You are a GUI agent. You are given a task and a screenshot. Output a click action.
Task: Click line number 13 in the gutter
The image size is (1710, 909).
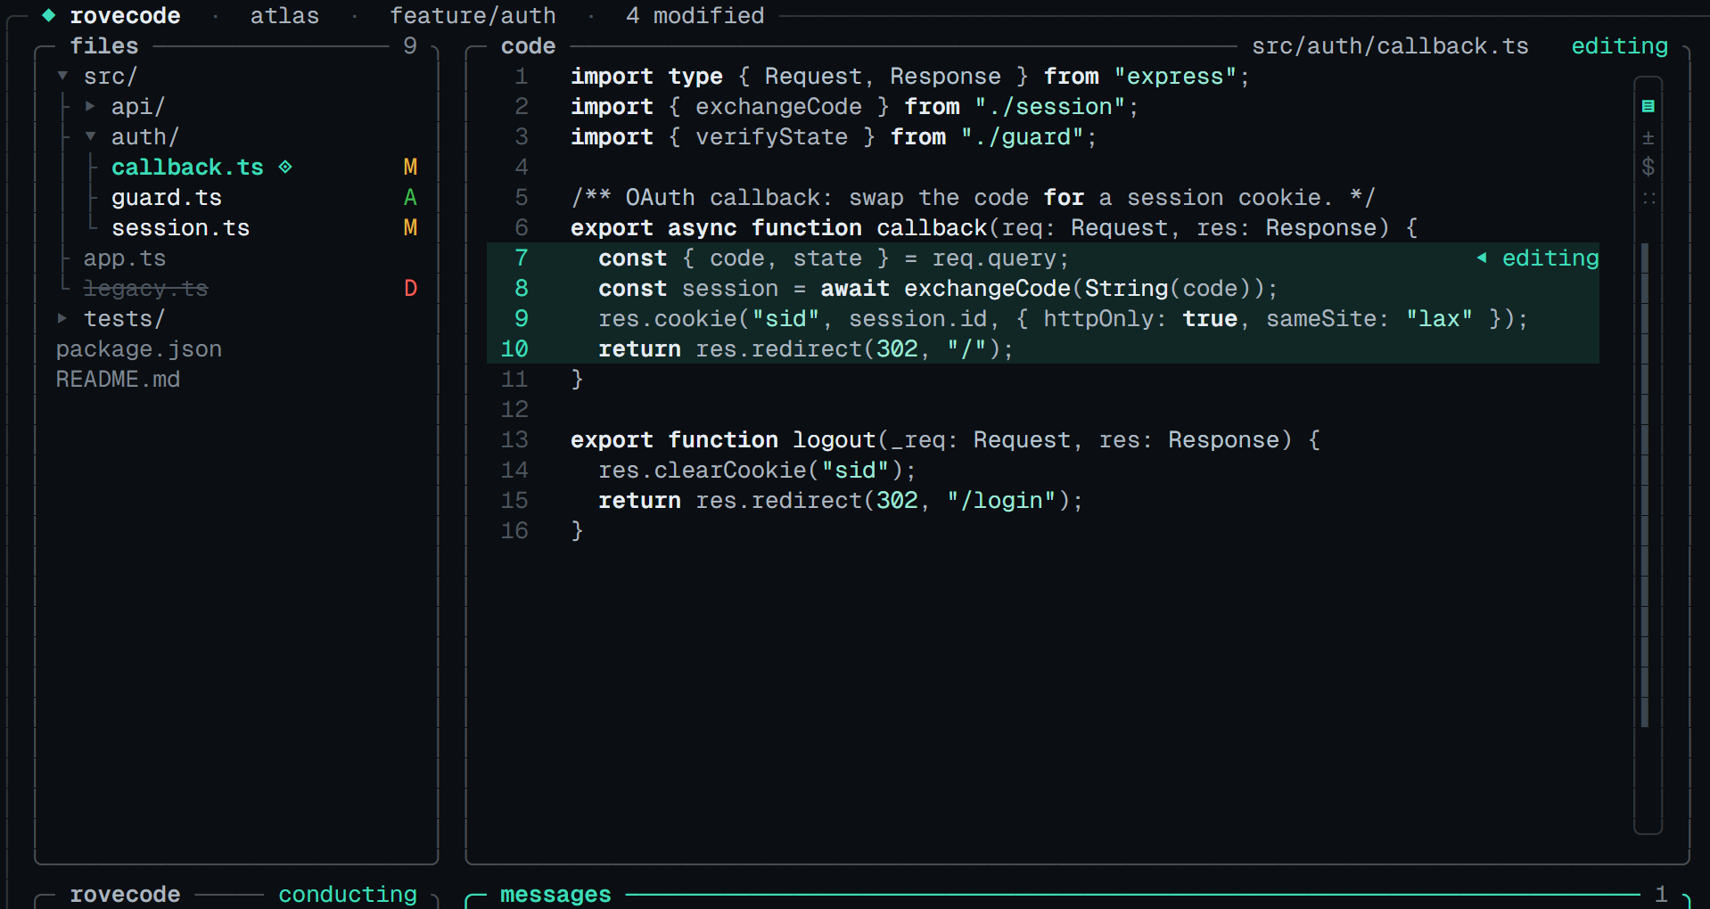[514, 439]
